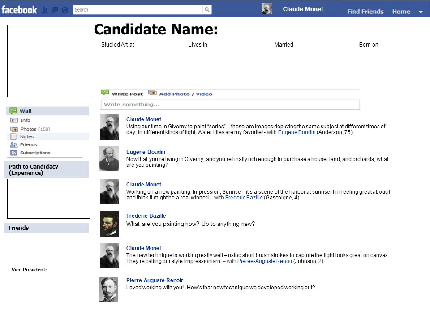Viewport: 430px width, 322px height.
Task: Click Find Friends in the top bar
Action: [x=365, y=12]
